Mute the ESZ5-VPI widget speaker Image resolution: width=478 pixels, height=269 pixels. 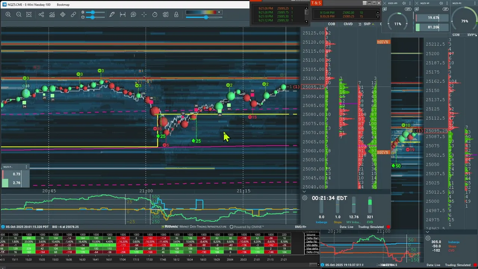coord(404,3)
